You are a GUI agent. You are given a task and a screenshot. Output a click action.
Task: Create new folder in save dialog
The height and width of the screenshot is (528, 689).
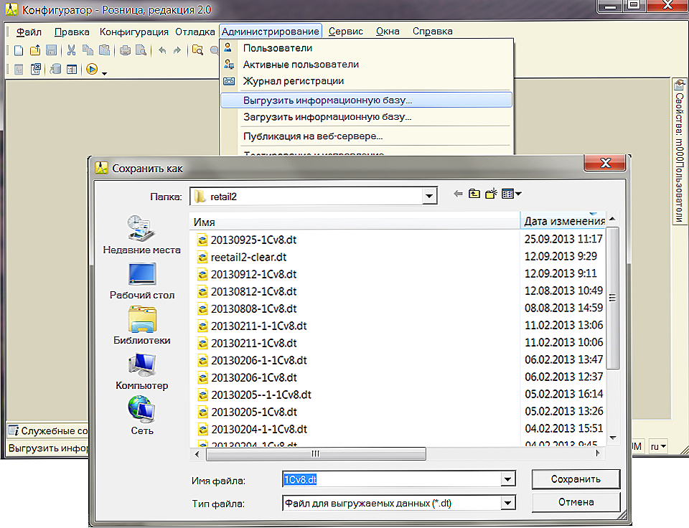(x=491, y=194)
